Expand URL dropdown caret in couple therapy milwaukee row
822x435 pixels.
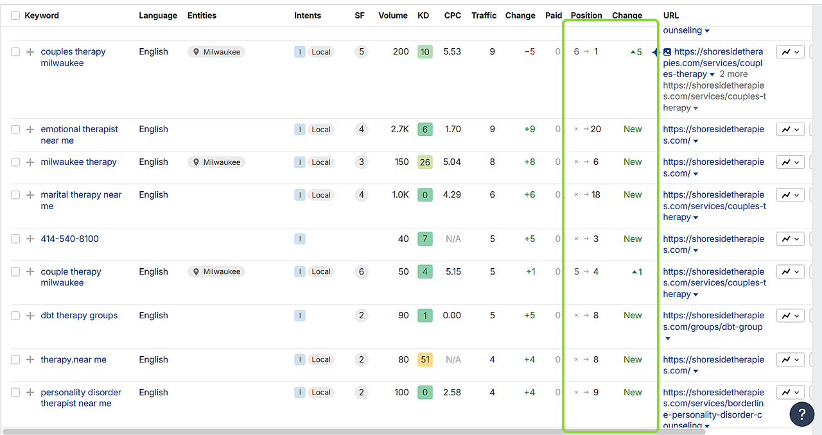pos(695,294)
